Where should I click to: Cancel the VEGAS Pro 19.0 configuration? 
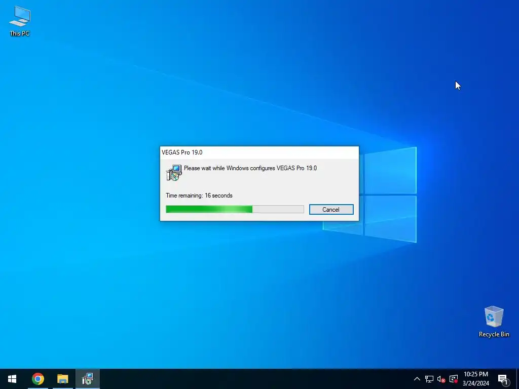coord(331,209)
